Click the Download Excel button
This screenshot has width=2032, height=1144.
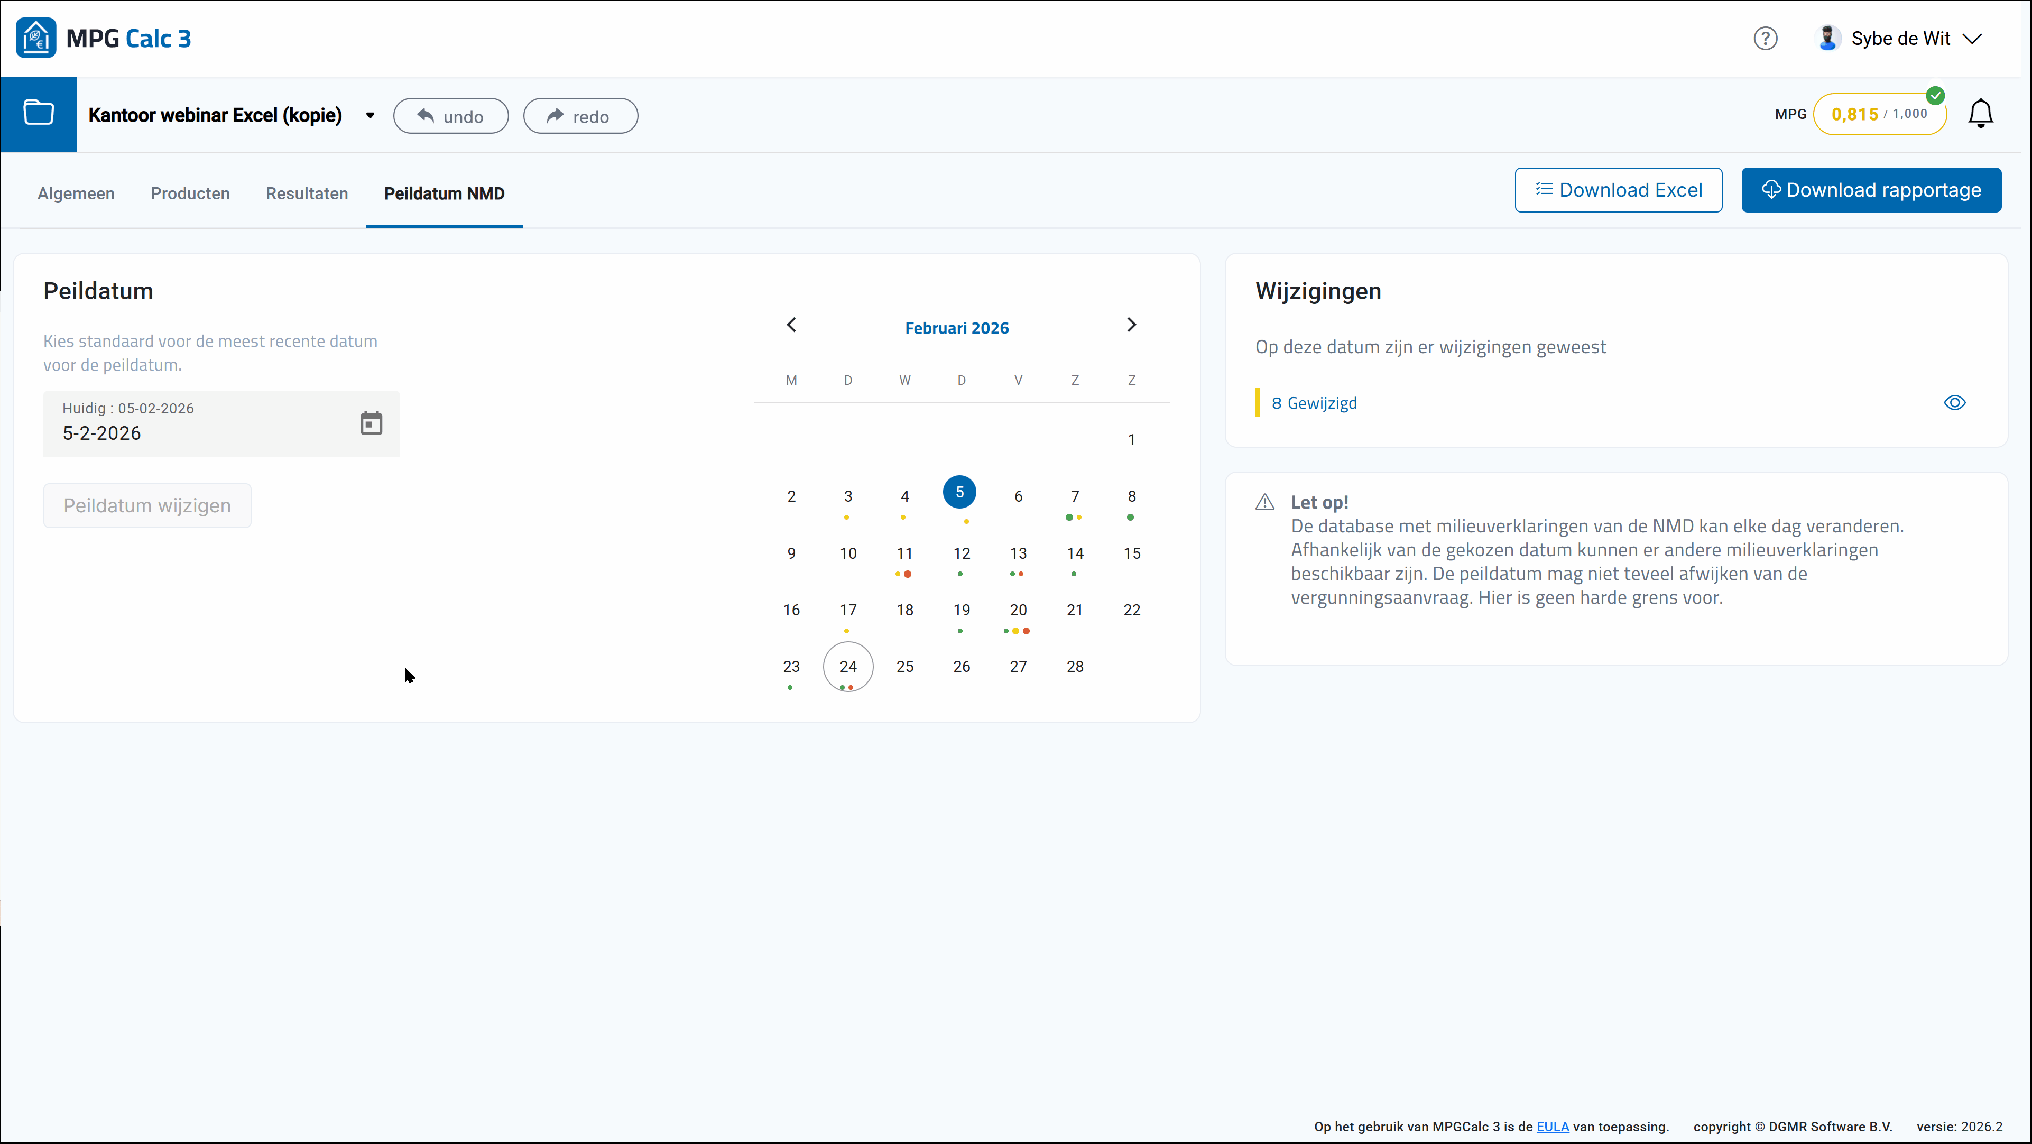1618,190
